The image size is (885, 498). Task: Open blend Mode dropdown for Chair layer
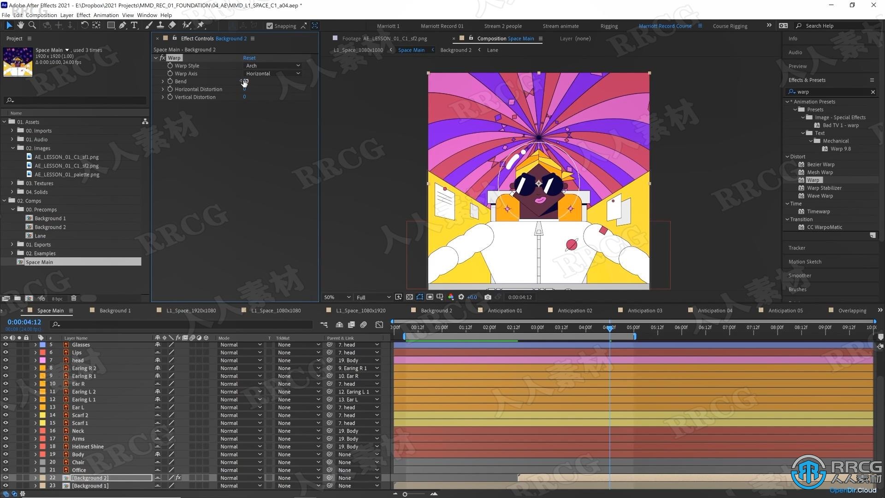pos(240,462)
